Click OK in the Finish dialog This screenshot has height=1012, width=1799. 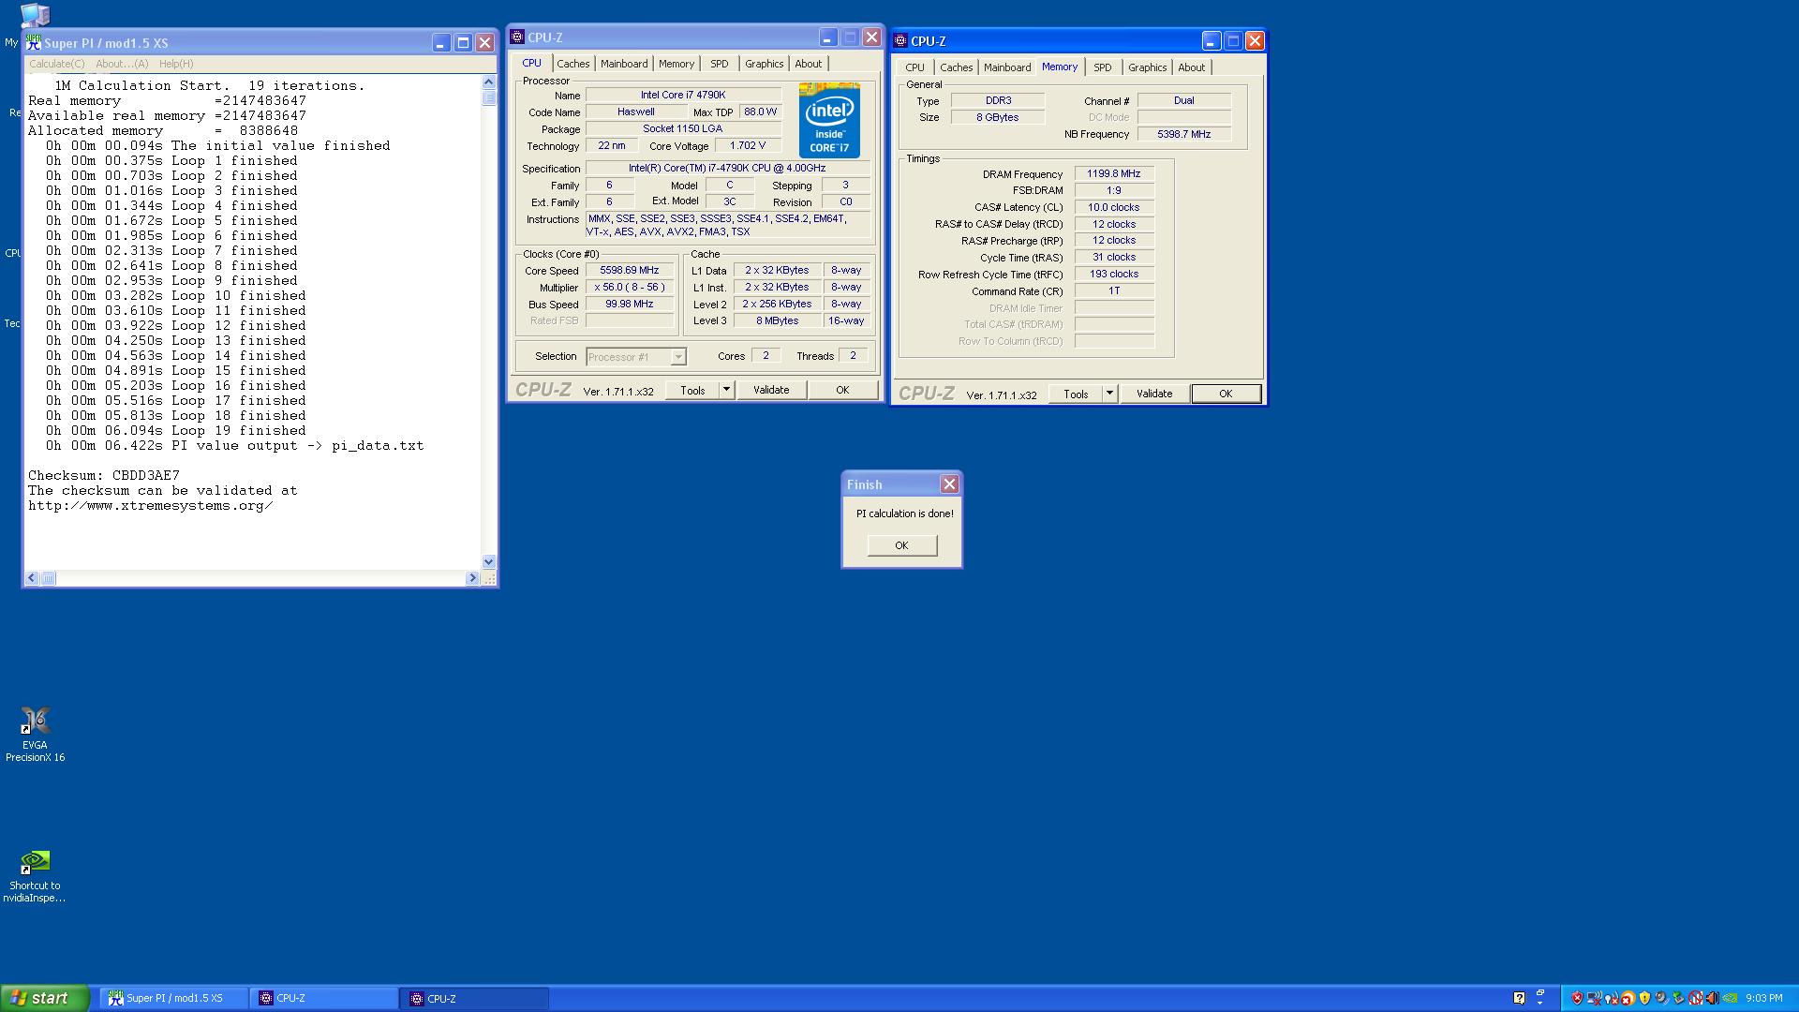901,545
